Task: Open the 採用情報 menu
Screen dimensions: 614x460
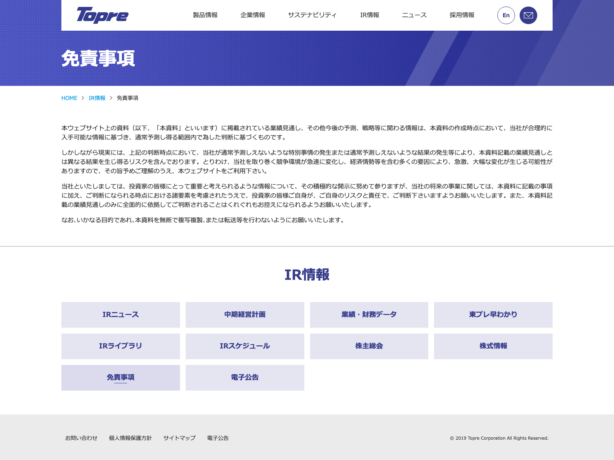Action: coord(462,15)
